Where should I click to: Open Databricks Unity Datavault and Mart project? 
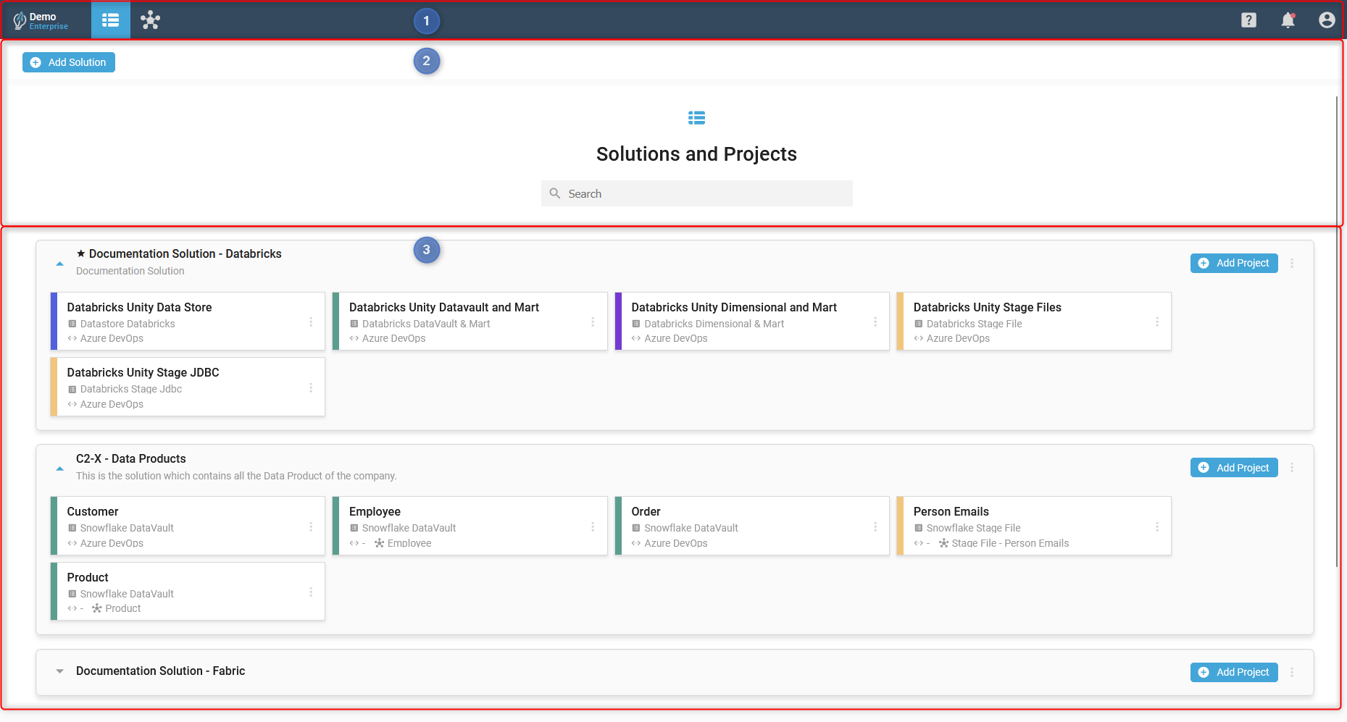pos(470,322)
